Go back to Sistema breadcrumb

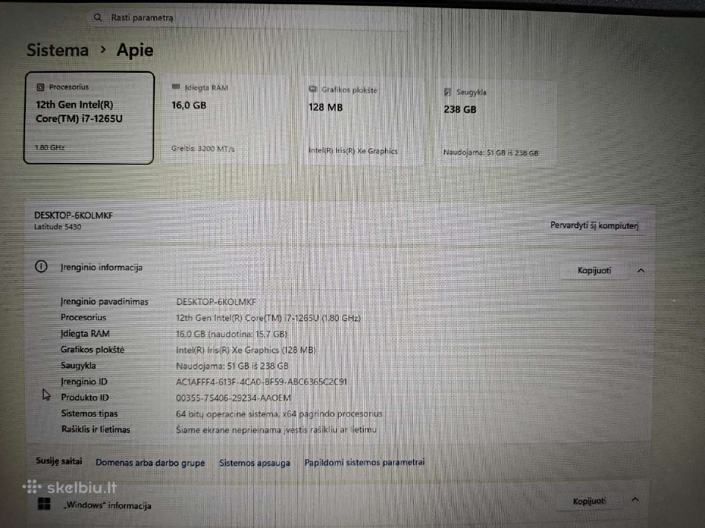click(58, 50)
